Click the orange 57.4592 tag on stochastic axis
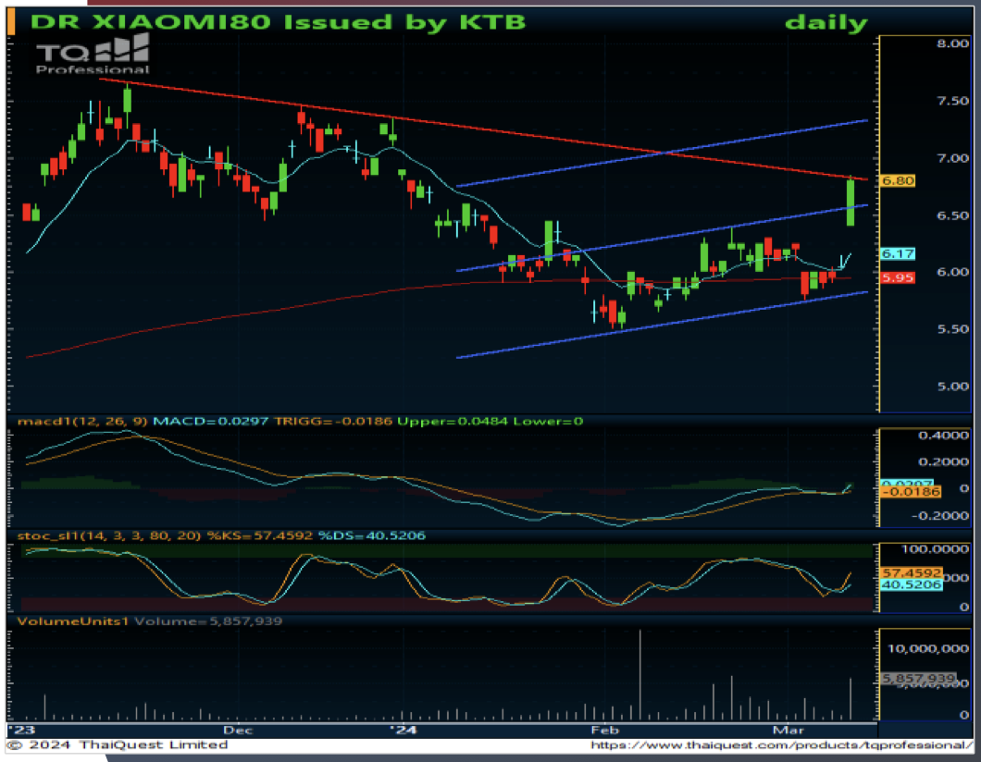The height and width of the screenshot is (762, 981). tap(912, 572)
